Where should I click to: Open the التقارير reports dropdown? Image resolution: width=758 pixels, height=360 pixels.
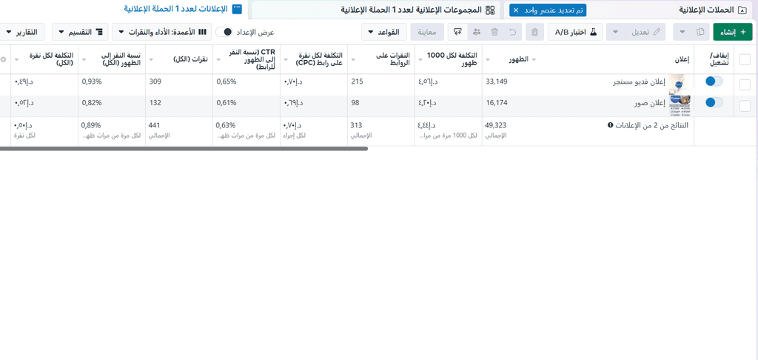coord(21,32)
